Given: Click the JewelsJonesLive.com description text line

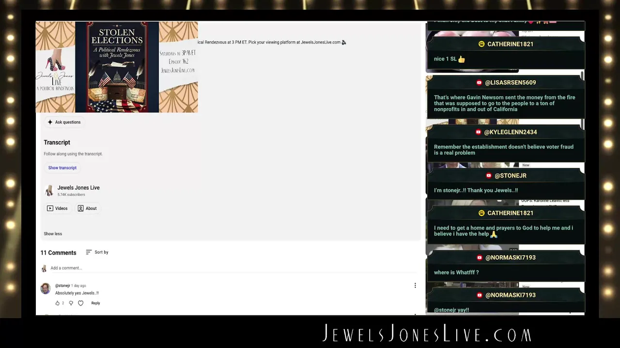Looking at the screenshot, I should point(272,43).
